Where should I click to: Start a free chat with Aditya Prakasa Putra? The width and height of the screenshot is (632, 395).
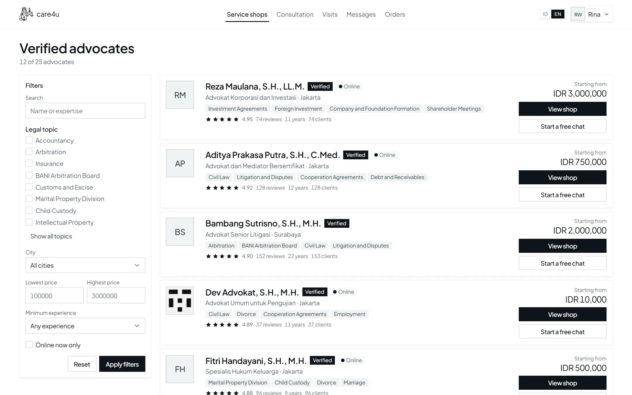pos(562,195)
